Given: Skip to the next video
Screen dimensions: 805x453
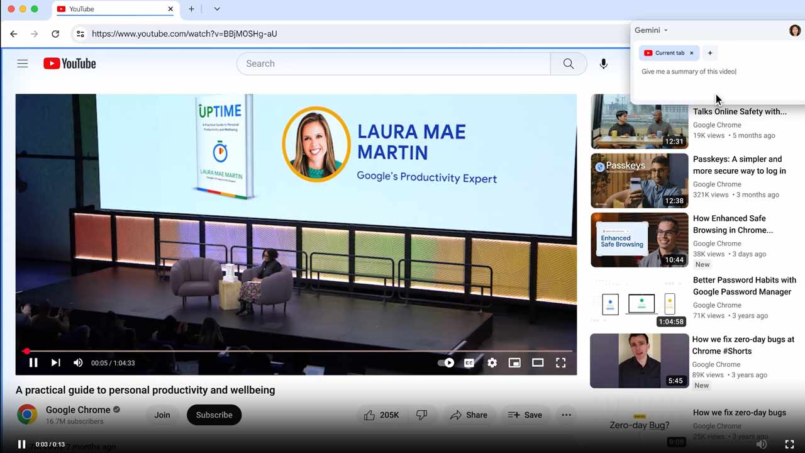Looking at the screenshot, I should (56, 362).
